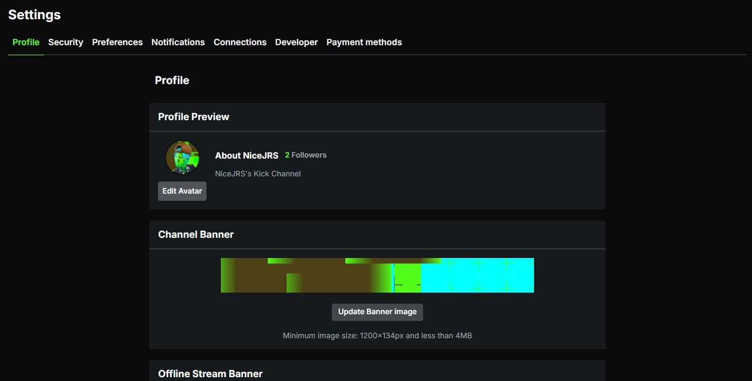Click the Profile Preview section header
Screen dimensions: 752x381
194,117
